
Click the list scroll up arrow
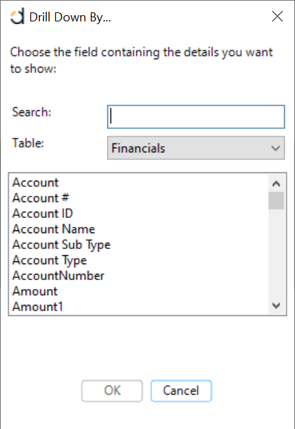pos(276,183)
